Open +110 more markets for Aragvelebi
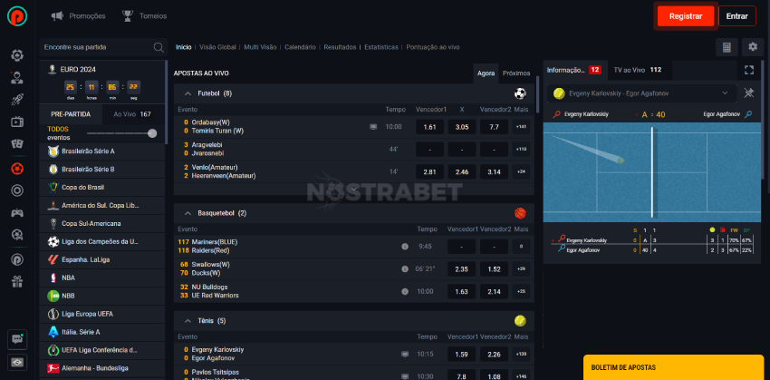This screenshot has height=380, width=770. click(x=521, y=149)
